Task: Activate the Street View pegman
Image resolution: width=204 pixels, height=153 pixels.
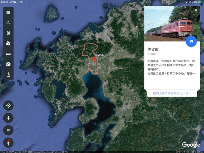Action: [x=8, y=118]
